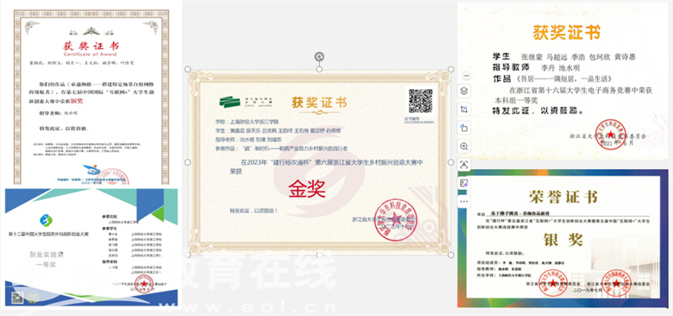673x316 pixels.
Task: Open the magnifier zoom preview icon
Action: pyautogui.click(x=464, y=146)
